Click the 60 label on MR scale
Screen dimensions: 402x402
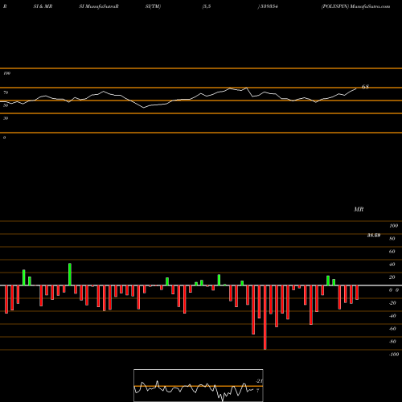392,252
